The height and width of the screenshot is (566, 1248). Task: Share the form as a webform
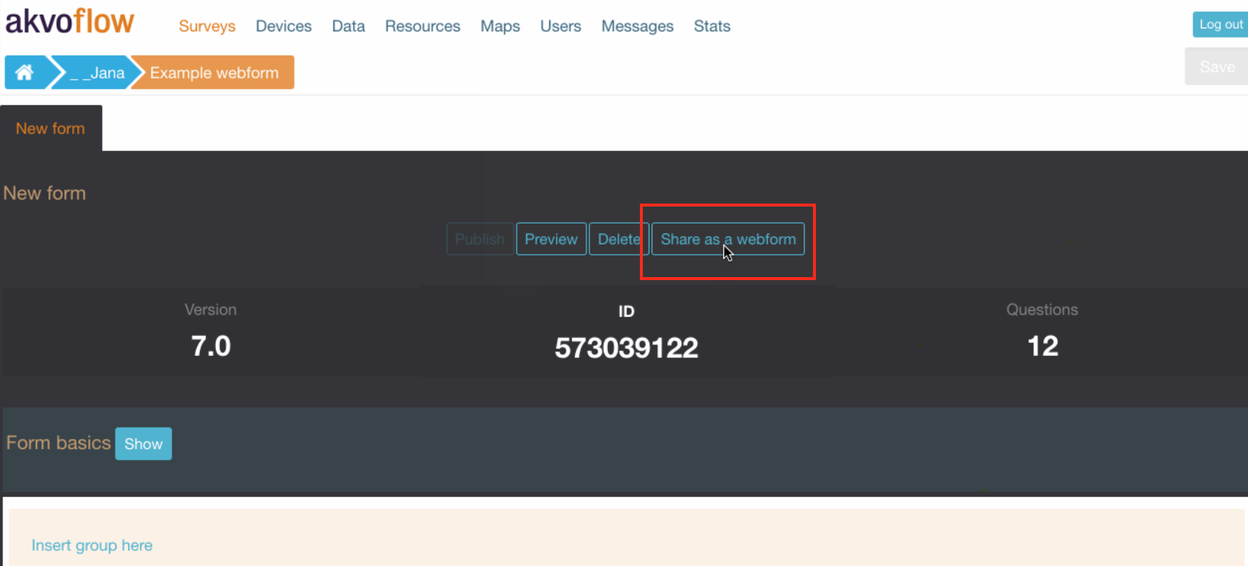pos(728,239)
